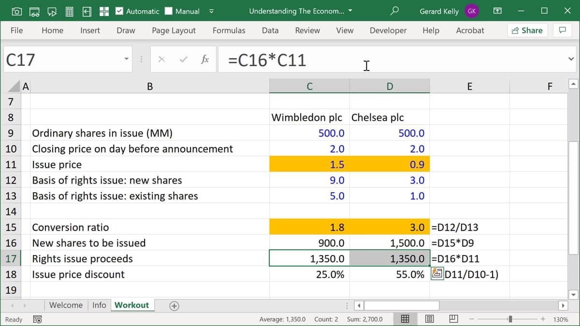Open the Home ribbon tab
This screenshot has height=326, width=580.
(x=52, y=30)
